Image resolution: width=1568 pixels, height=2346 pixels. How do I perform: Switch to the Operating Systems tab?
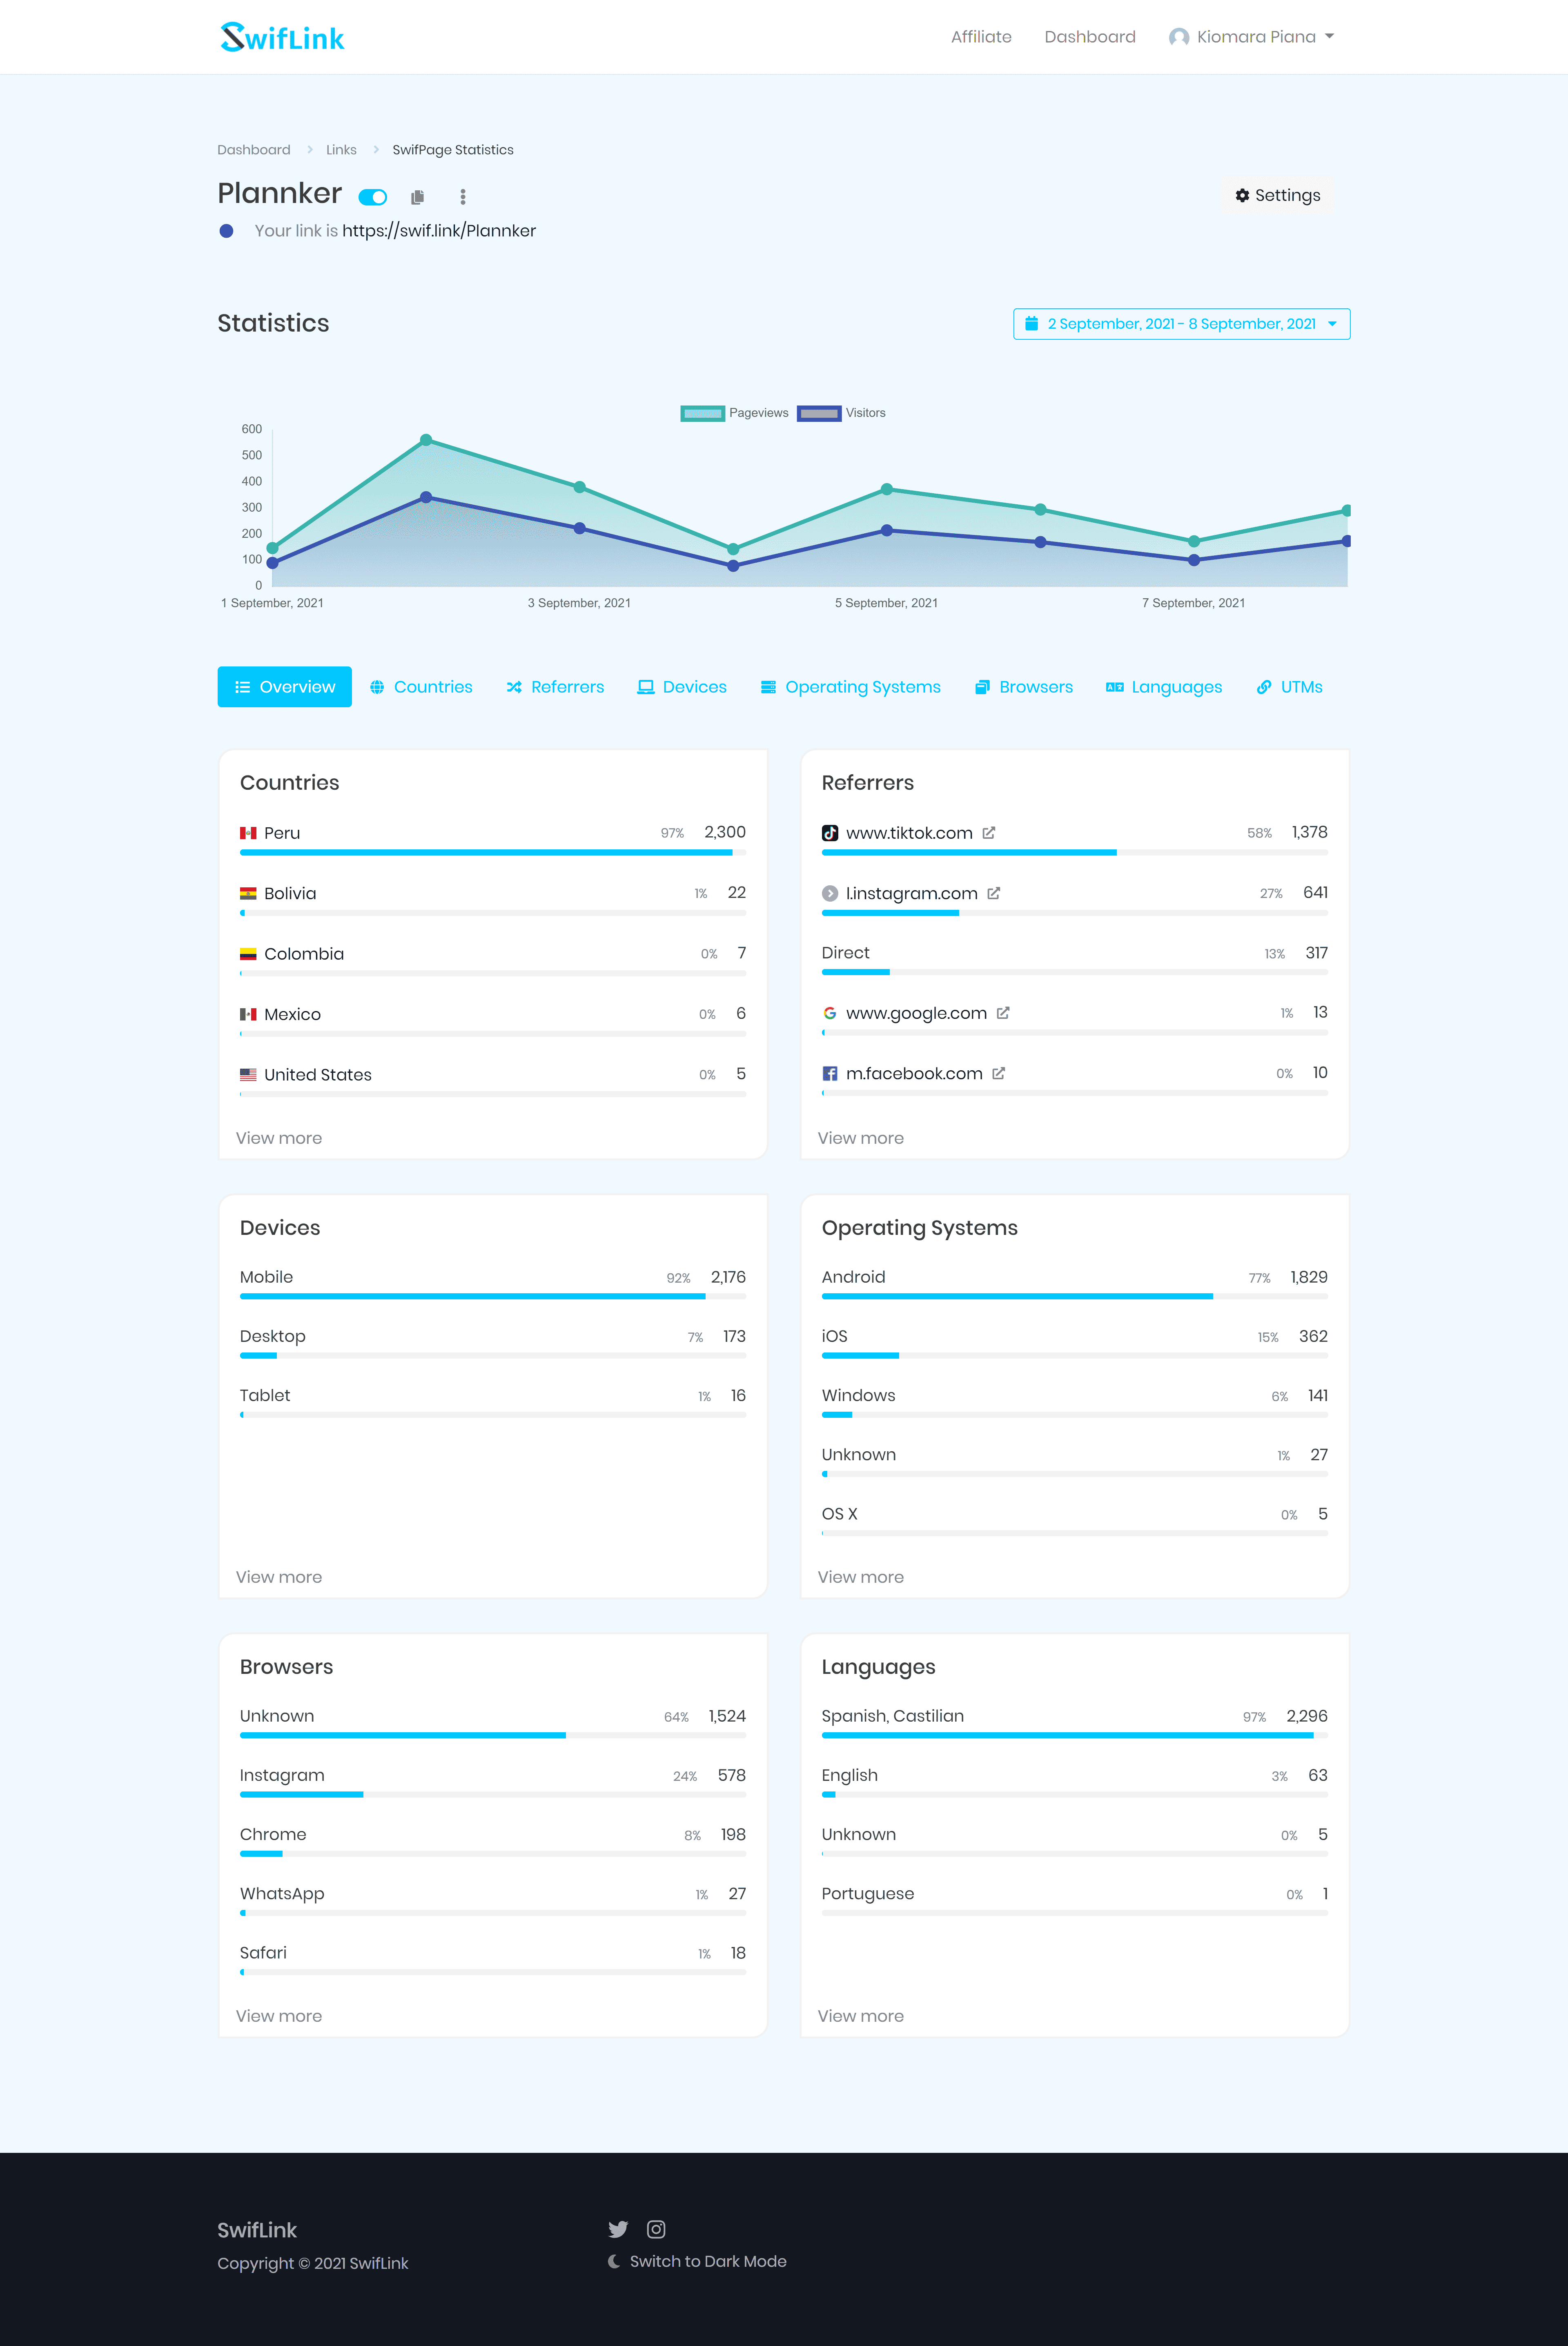coord(851,687)
